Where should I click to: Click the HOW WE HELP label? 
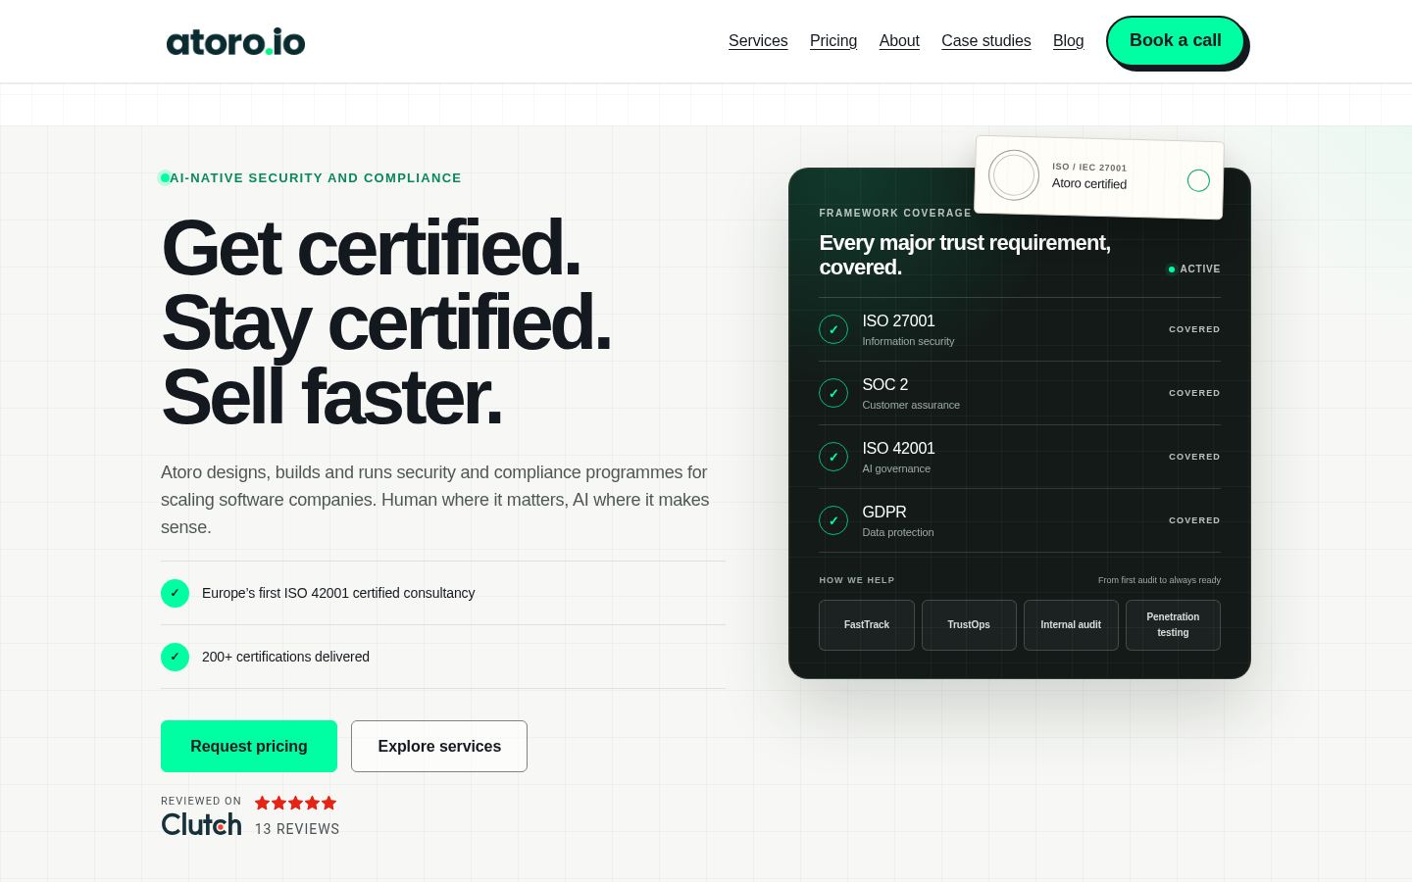pos(857,580)
